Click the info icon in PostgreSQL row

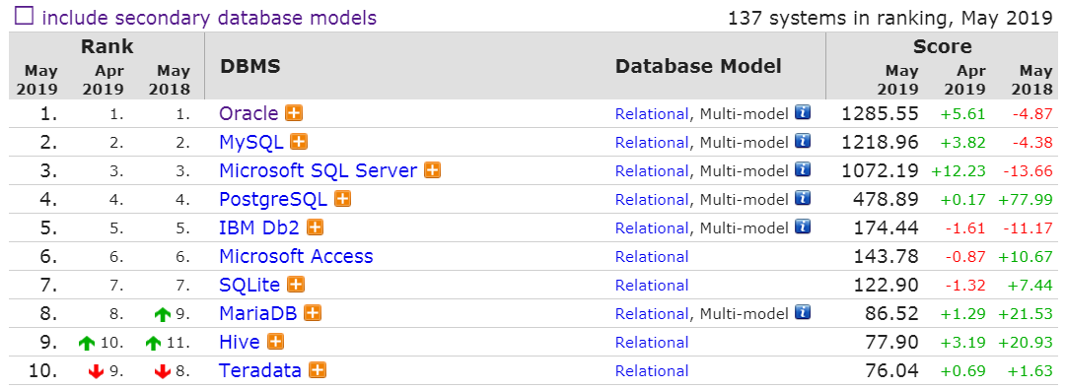click(x=803, y=198)
